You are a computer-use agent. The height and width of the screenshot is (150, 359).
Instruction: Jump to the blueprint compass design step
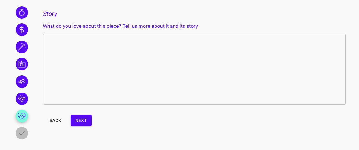pos(22,64)
